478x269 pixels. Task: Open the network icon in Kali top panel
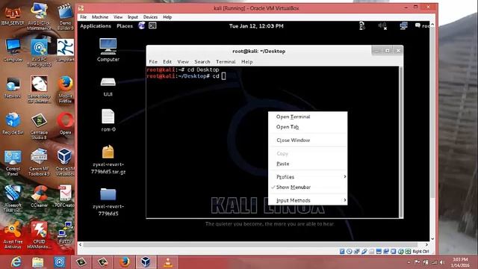(403, 26)
